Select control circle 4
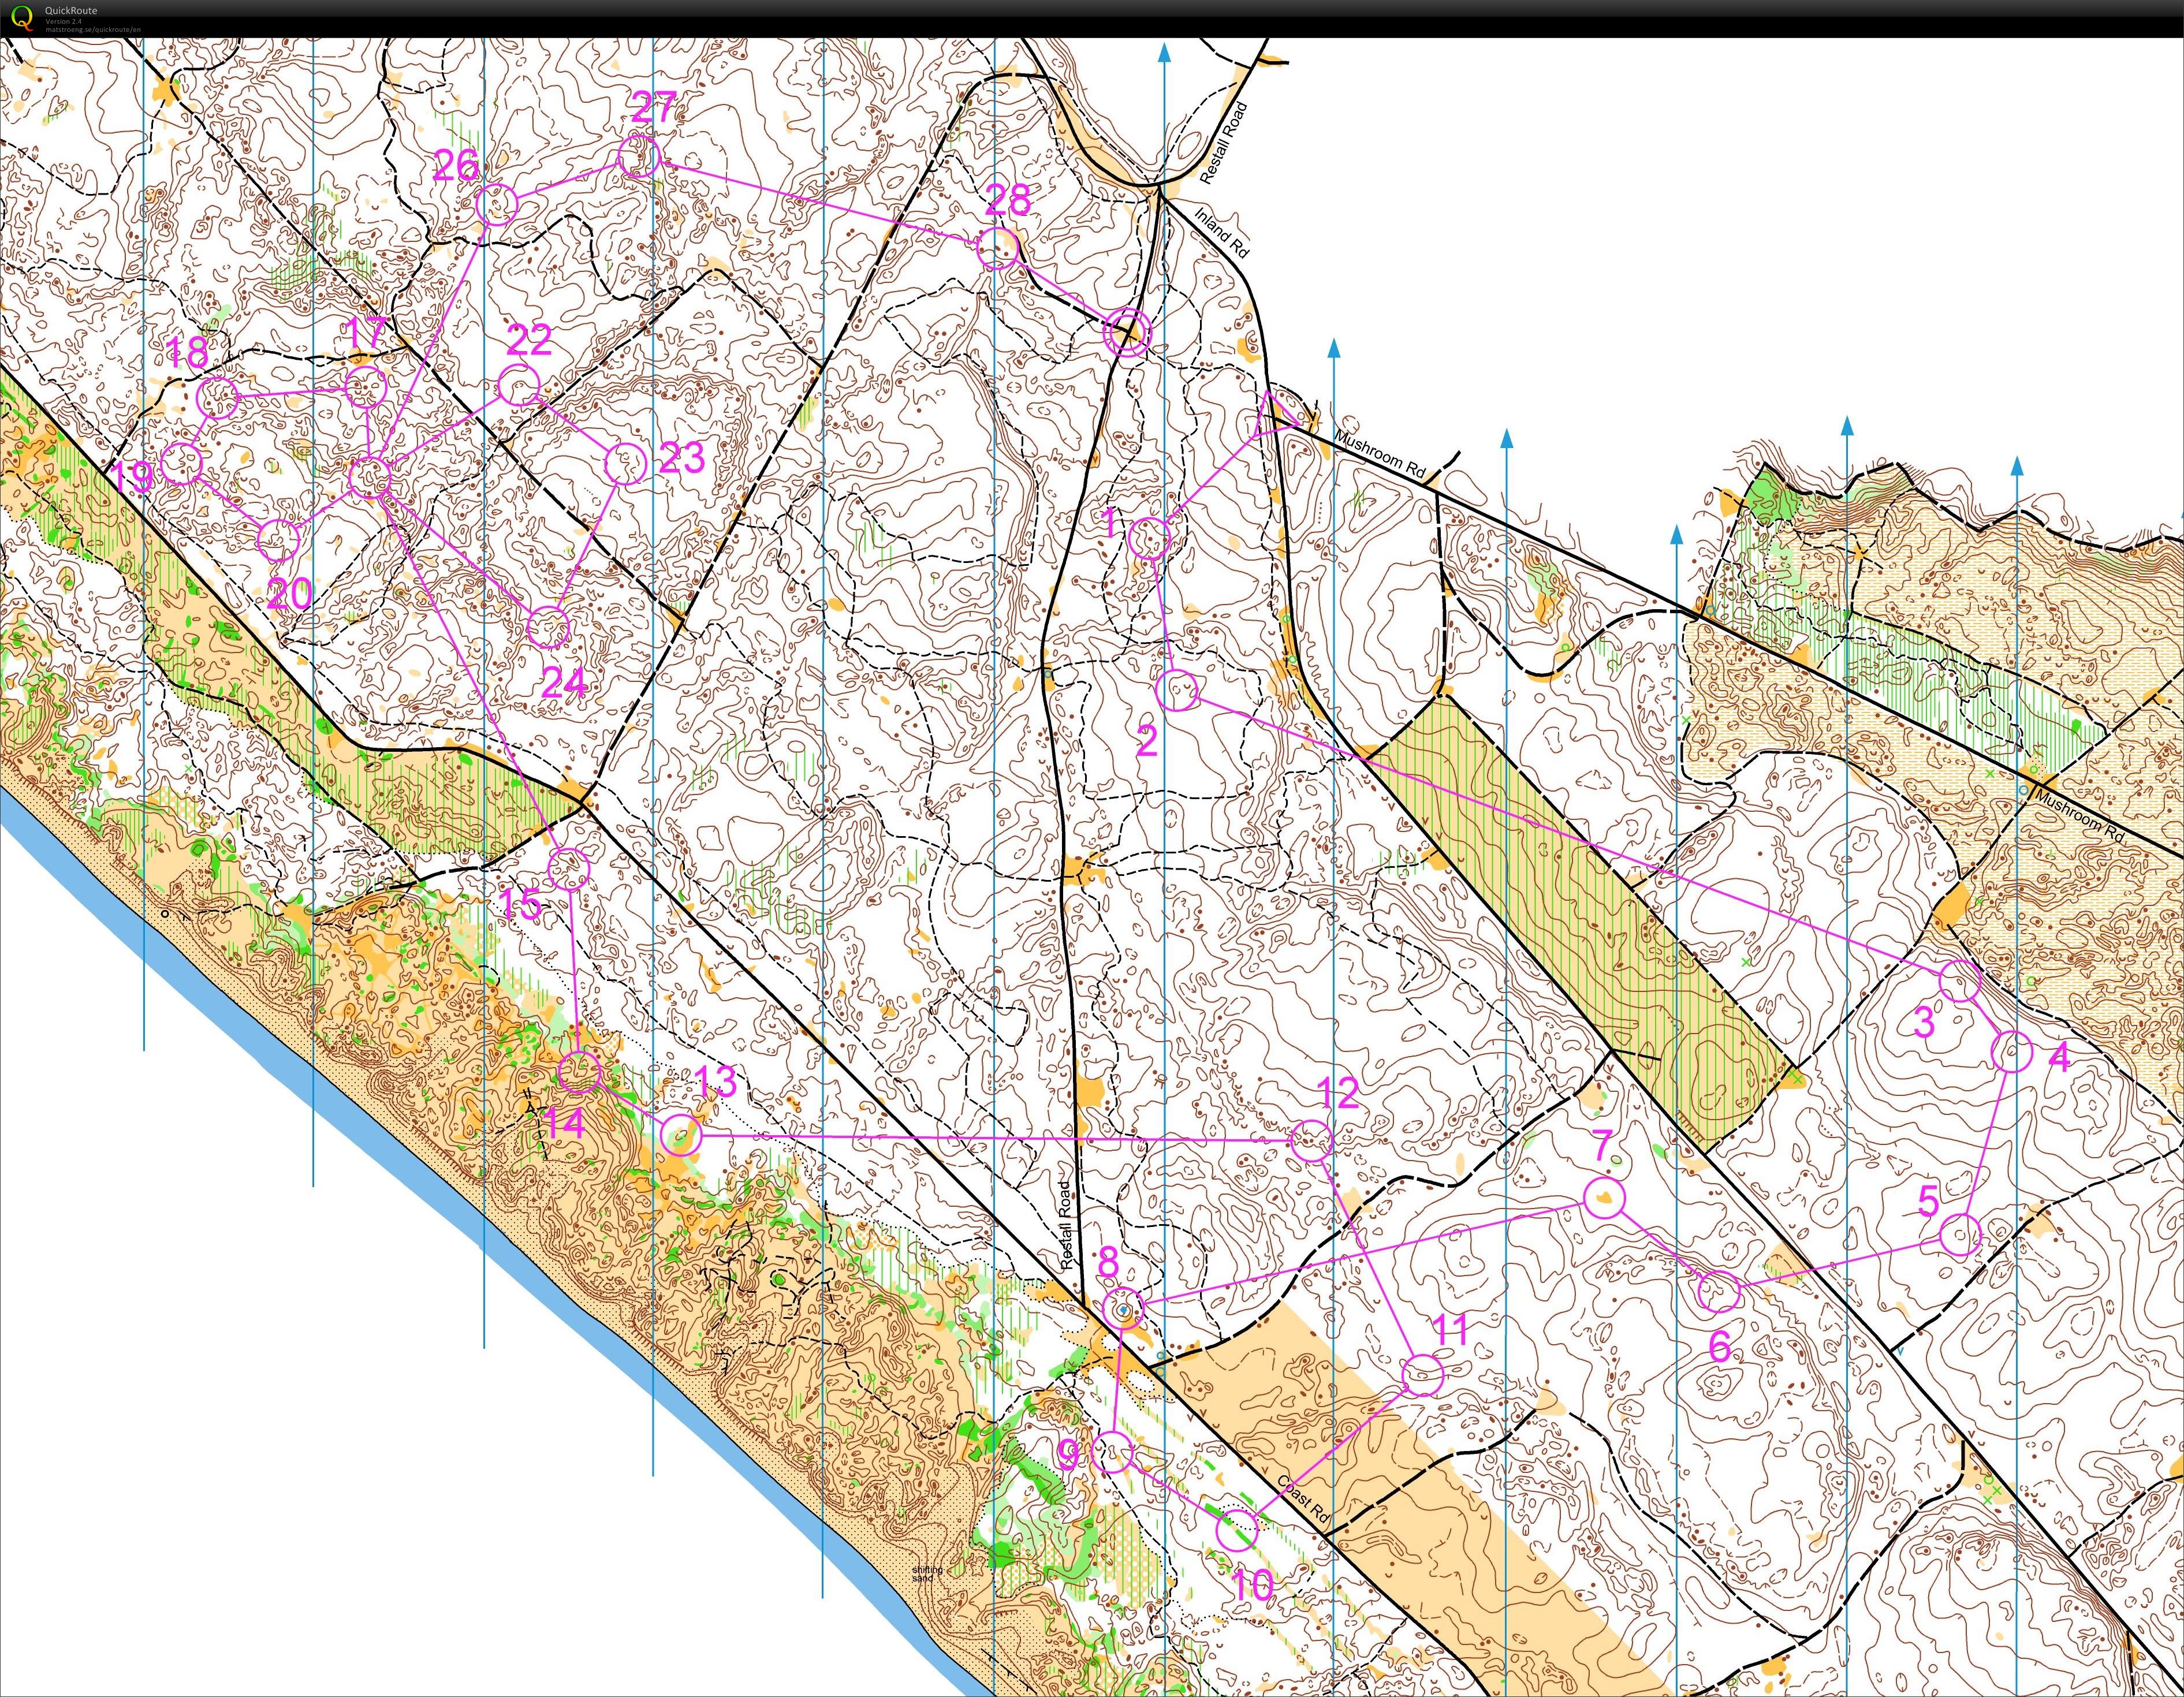2184x1697 pixels. click(x=2012, y=1052)
